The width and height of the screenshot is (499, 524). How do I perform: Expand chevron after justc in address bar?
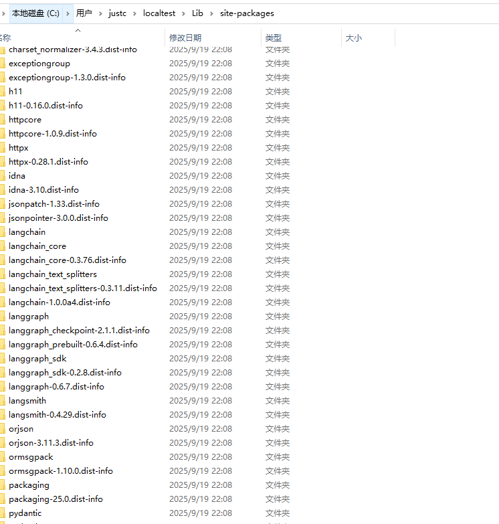click(134, 13)
